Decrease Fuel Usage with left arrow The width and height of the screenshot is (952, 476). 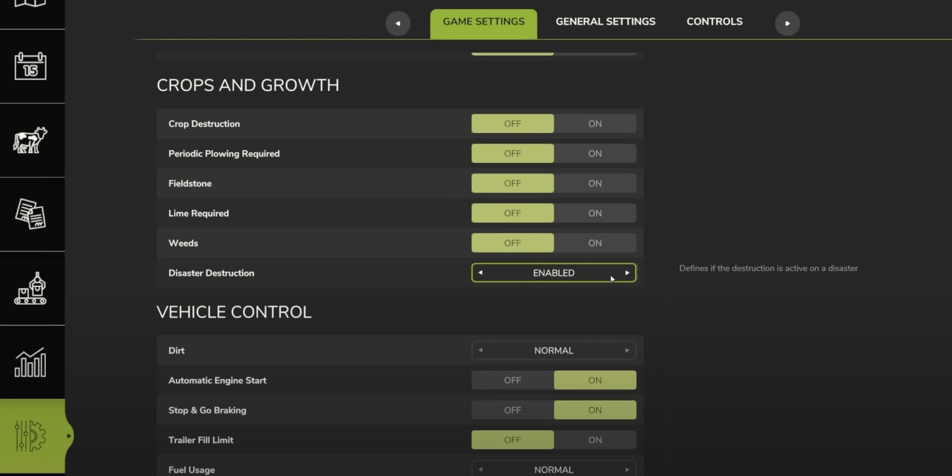(480, 470)
